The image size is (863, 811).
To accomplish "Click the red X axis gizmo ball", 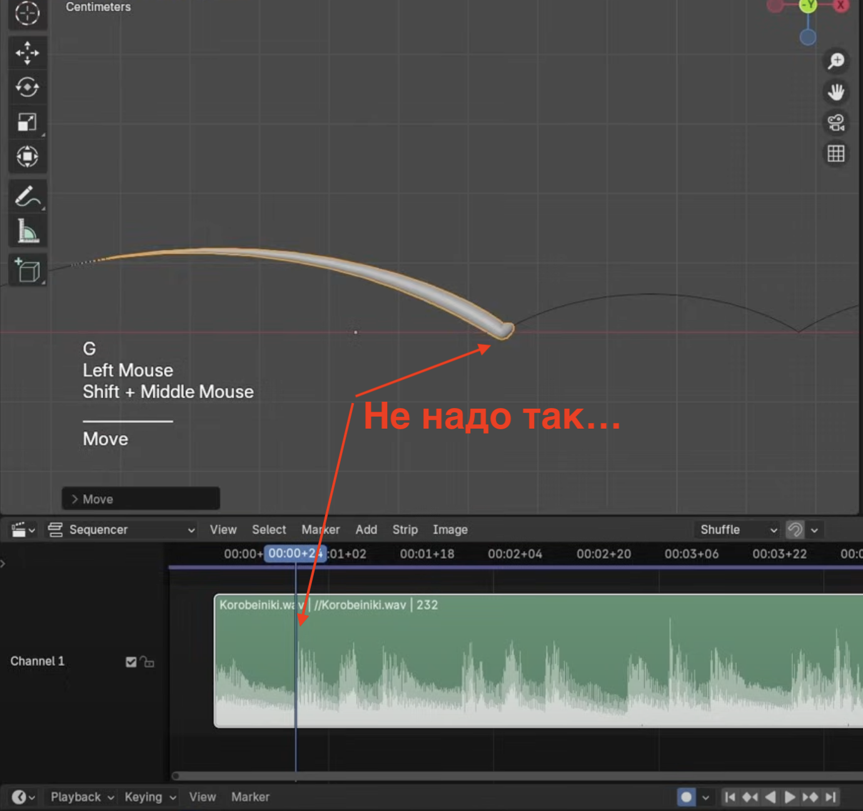I will [x=841, y=5].
